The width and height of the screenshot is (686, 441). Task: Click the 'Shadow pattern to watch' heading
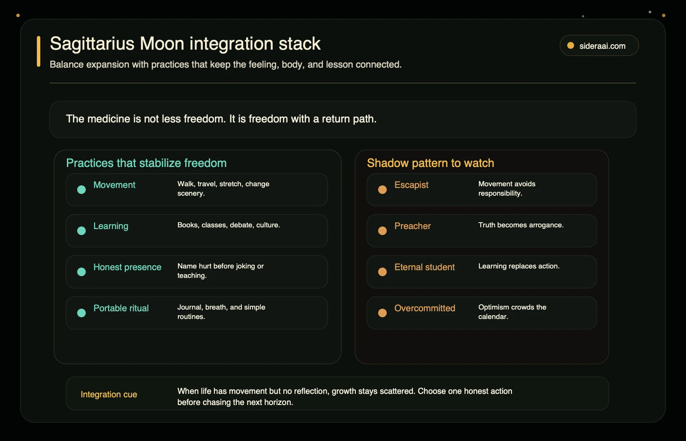430,163
